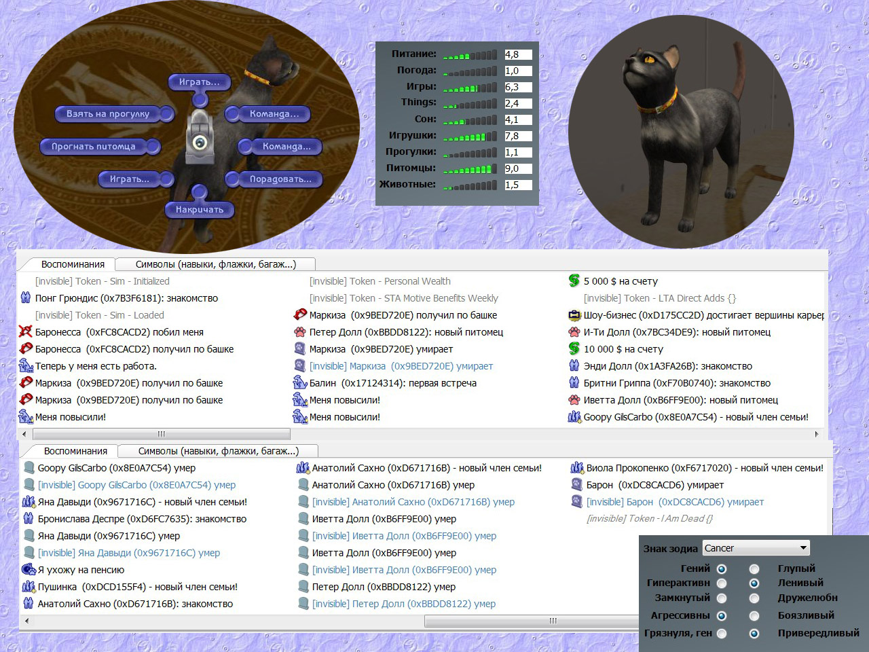Select [invisible] Token - Sim - Loaded row
The image size is (869, 652).
point(99,315)
